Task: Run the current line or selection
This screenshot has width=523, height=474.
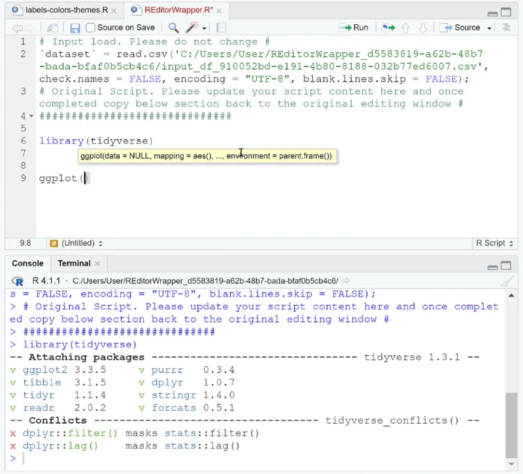Action: [353, 27]
